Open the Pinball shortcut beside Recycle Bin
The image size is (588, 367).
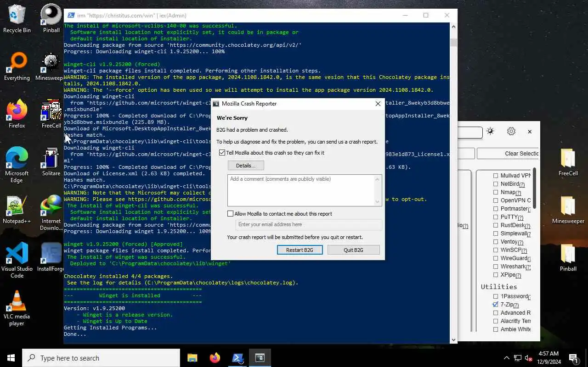(x=51, y=18)
